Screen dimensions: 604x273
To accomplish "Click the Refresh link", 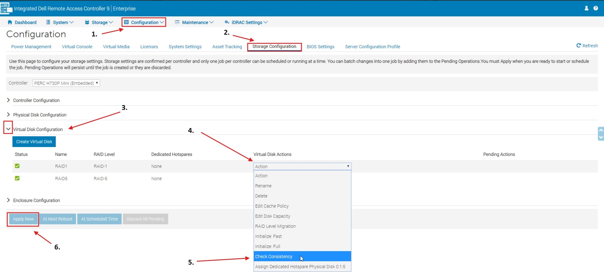I will coord(587,46).
